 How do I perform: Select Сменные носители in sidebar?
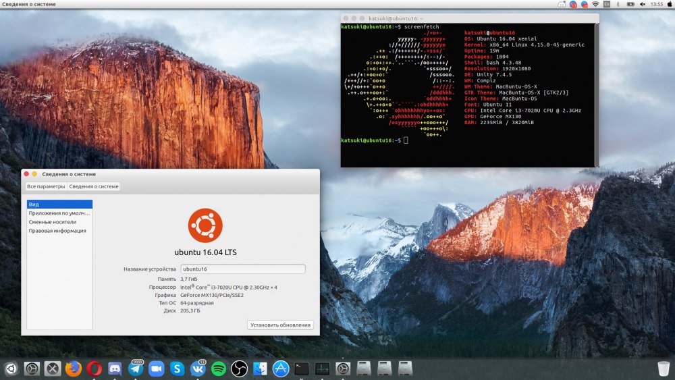[59, 222]
